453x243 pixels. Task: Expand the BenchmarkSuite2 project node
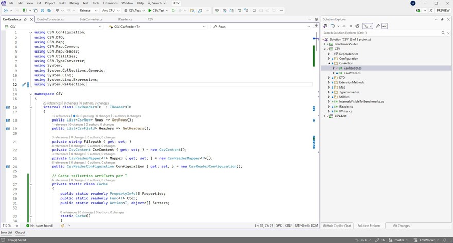tap(325, 44)
